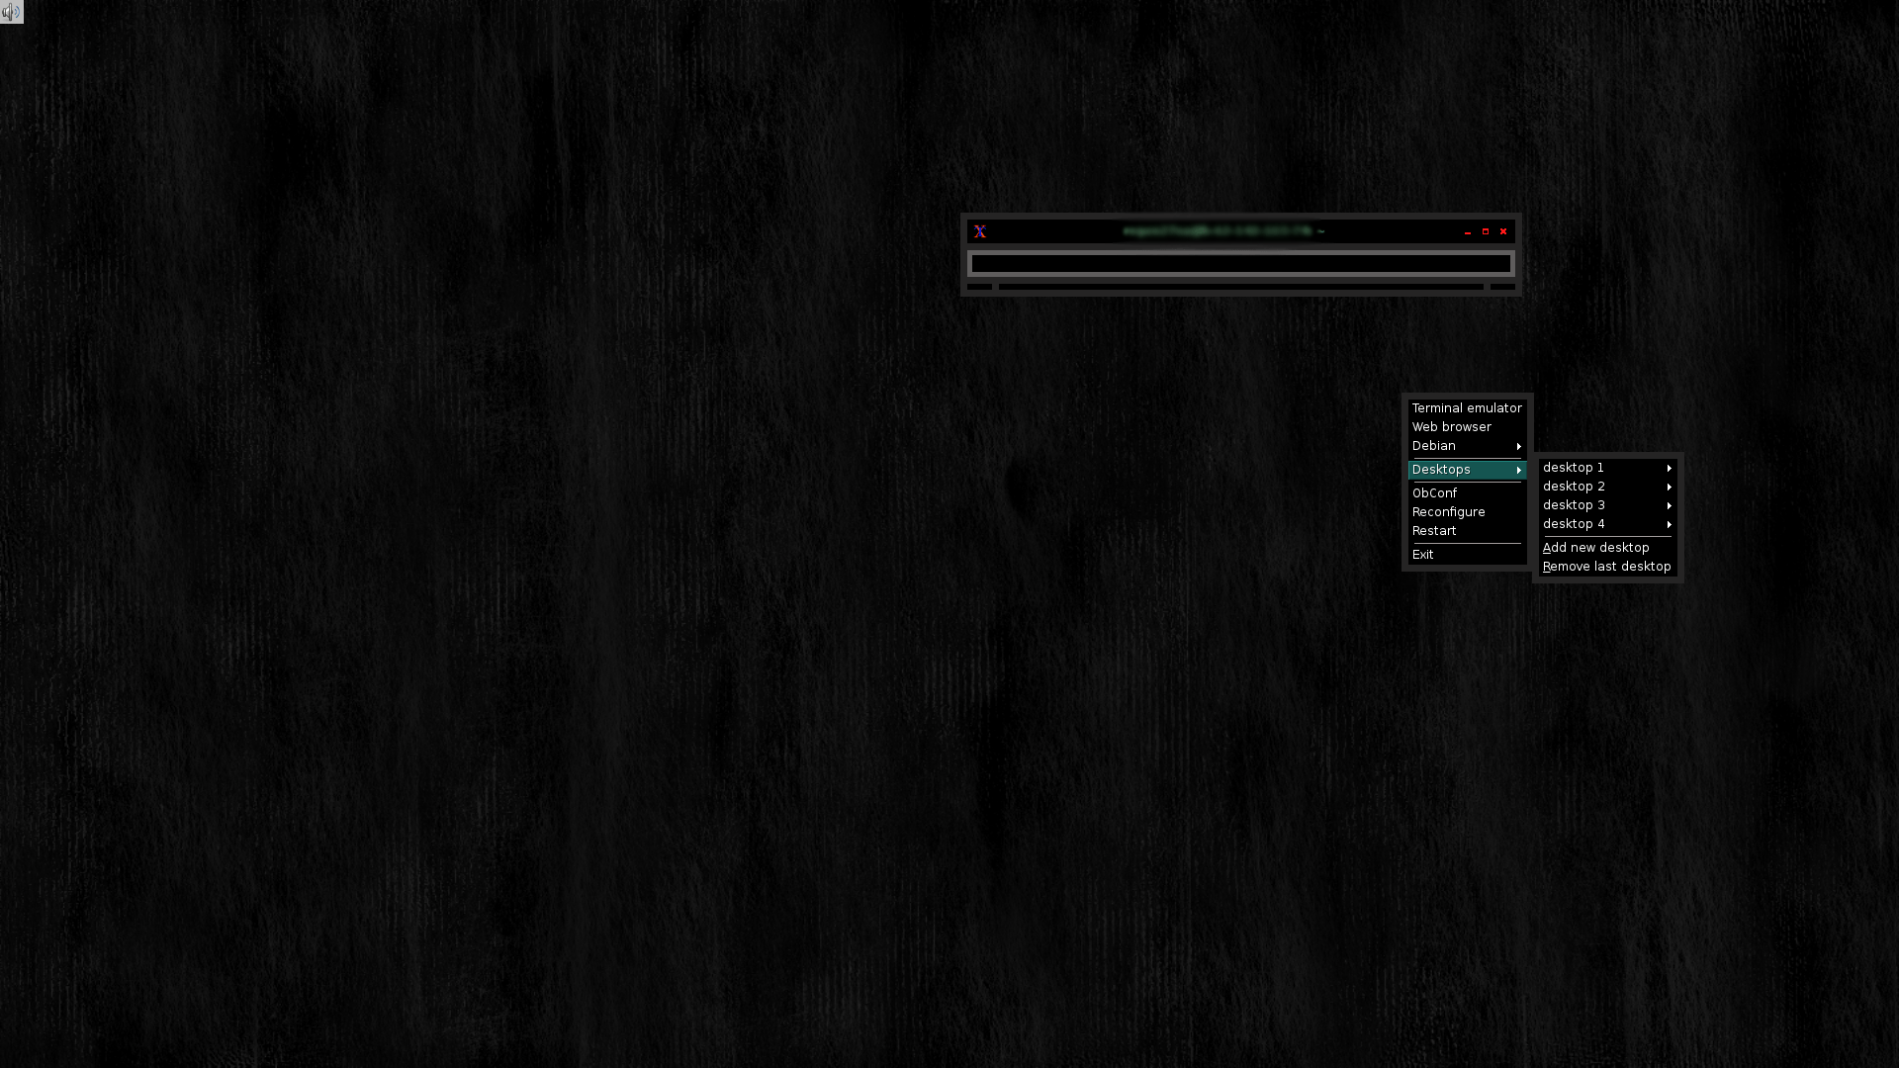This screenshot has width=1899, height=1068.
Task: Click Add new desktop
Action: pyautogui.click(x=1607, y=548)
